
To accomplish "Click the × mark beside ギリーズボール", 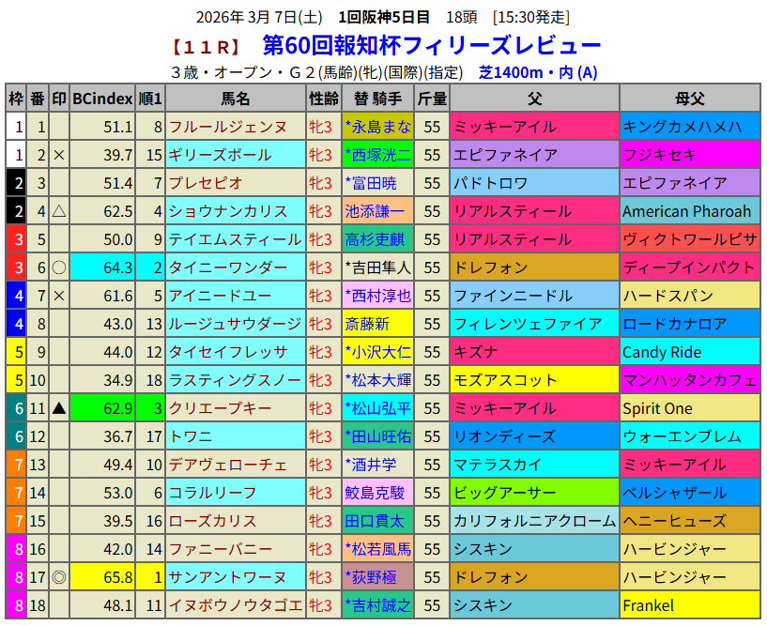I will pyautogui.click(x=59, y=155).
